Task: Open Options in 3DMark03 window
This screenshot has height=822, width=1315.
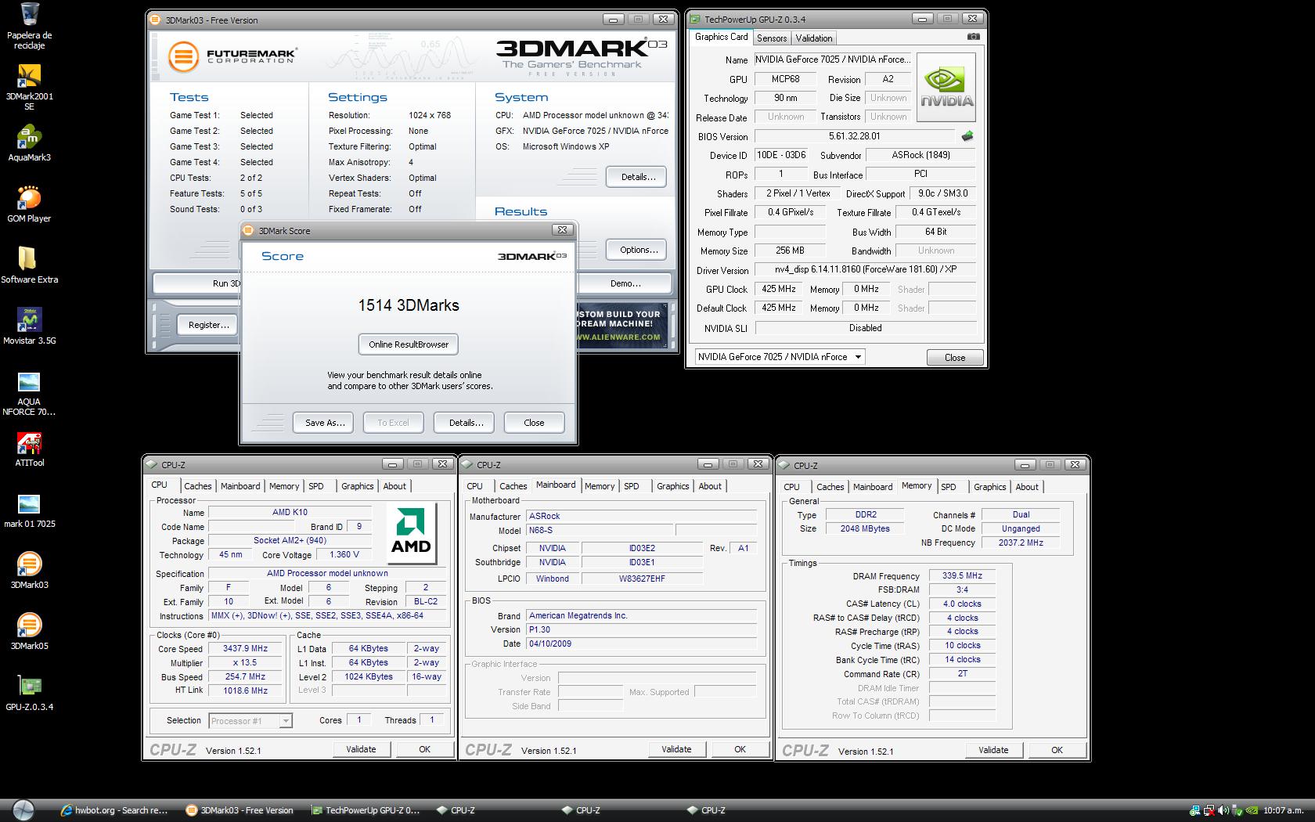Action: click(637, 250)
